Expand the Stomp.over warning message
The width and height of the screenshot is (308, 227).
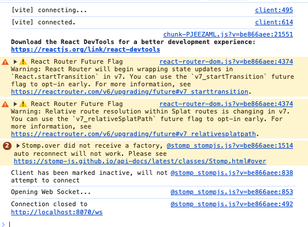[x=18, y=146]
